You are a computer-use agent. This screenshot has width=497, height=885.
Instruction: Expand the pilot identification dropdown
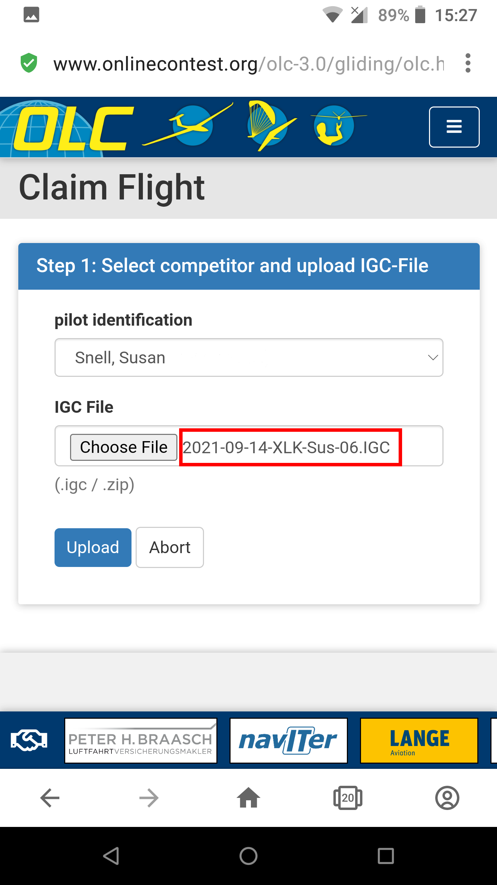[x=248, y=357]
